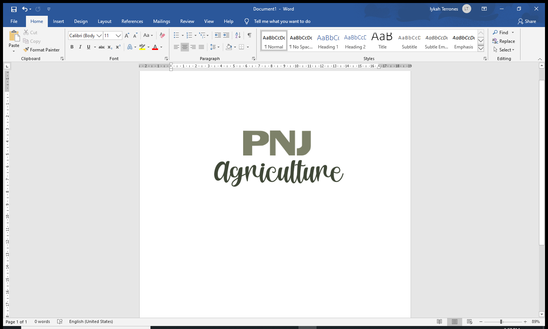Open the font size dropdown

click(x=118, y=36)
